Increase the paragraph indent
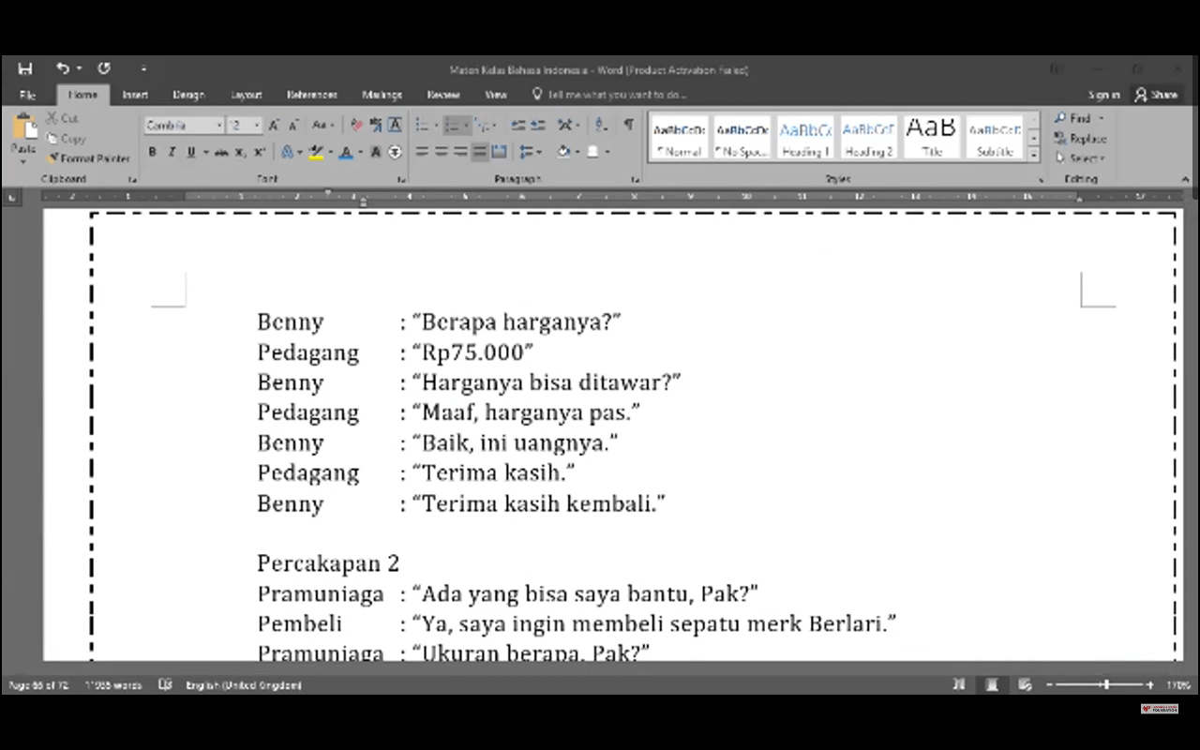 (x=538, y=125)
